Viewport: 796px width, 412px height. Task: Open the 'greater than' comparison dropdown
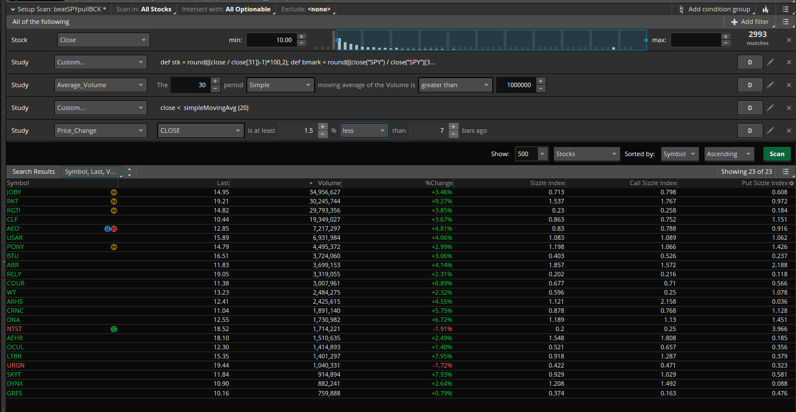455,85
